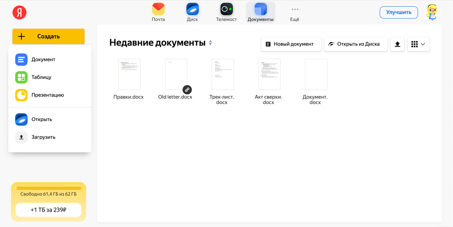Image resolution: width=453 pixels, height=227 pixels.
Task: Click the storage usage progress bar
Action: (x=48, y=188)
